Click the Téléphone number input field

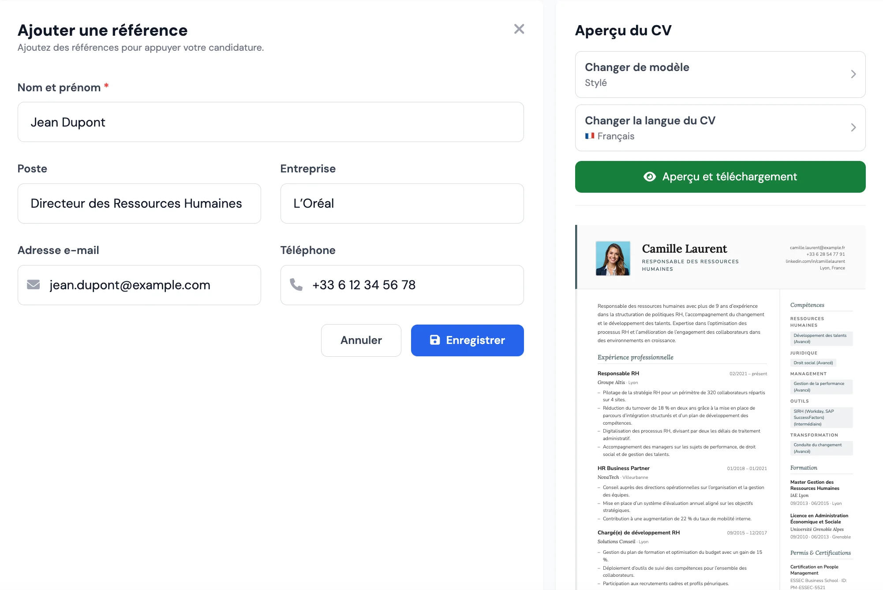coord(402,285)
